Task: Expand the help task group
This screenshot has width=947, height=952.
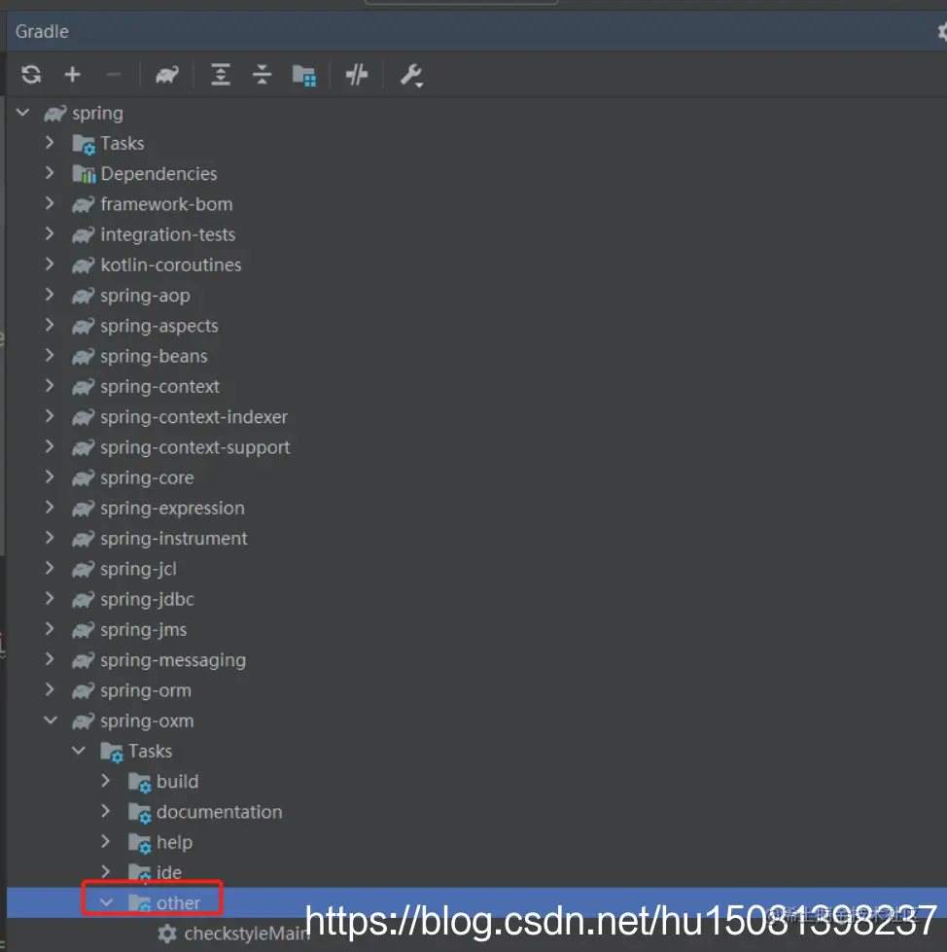Action: pos(106,841)
